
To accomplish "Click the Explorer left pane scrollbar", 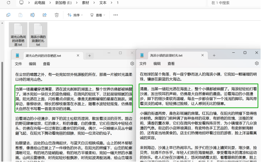I will [x=2, y=111].
